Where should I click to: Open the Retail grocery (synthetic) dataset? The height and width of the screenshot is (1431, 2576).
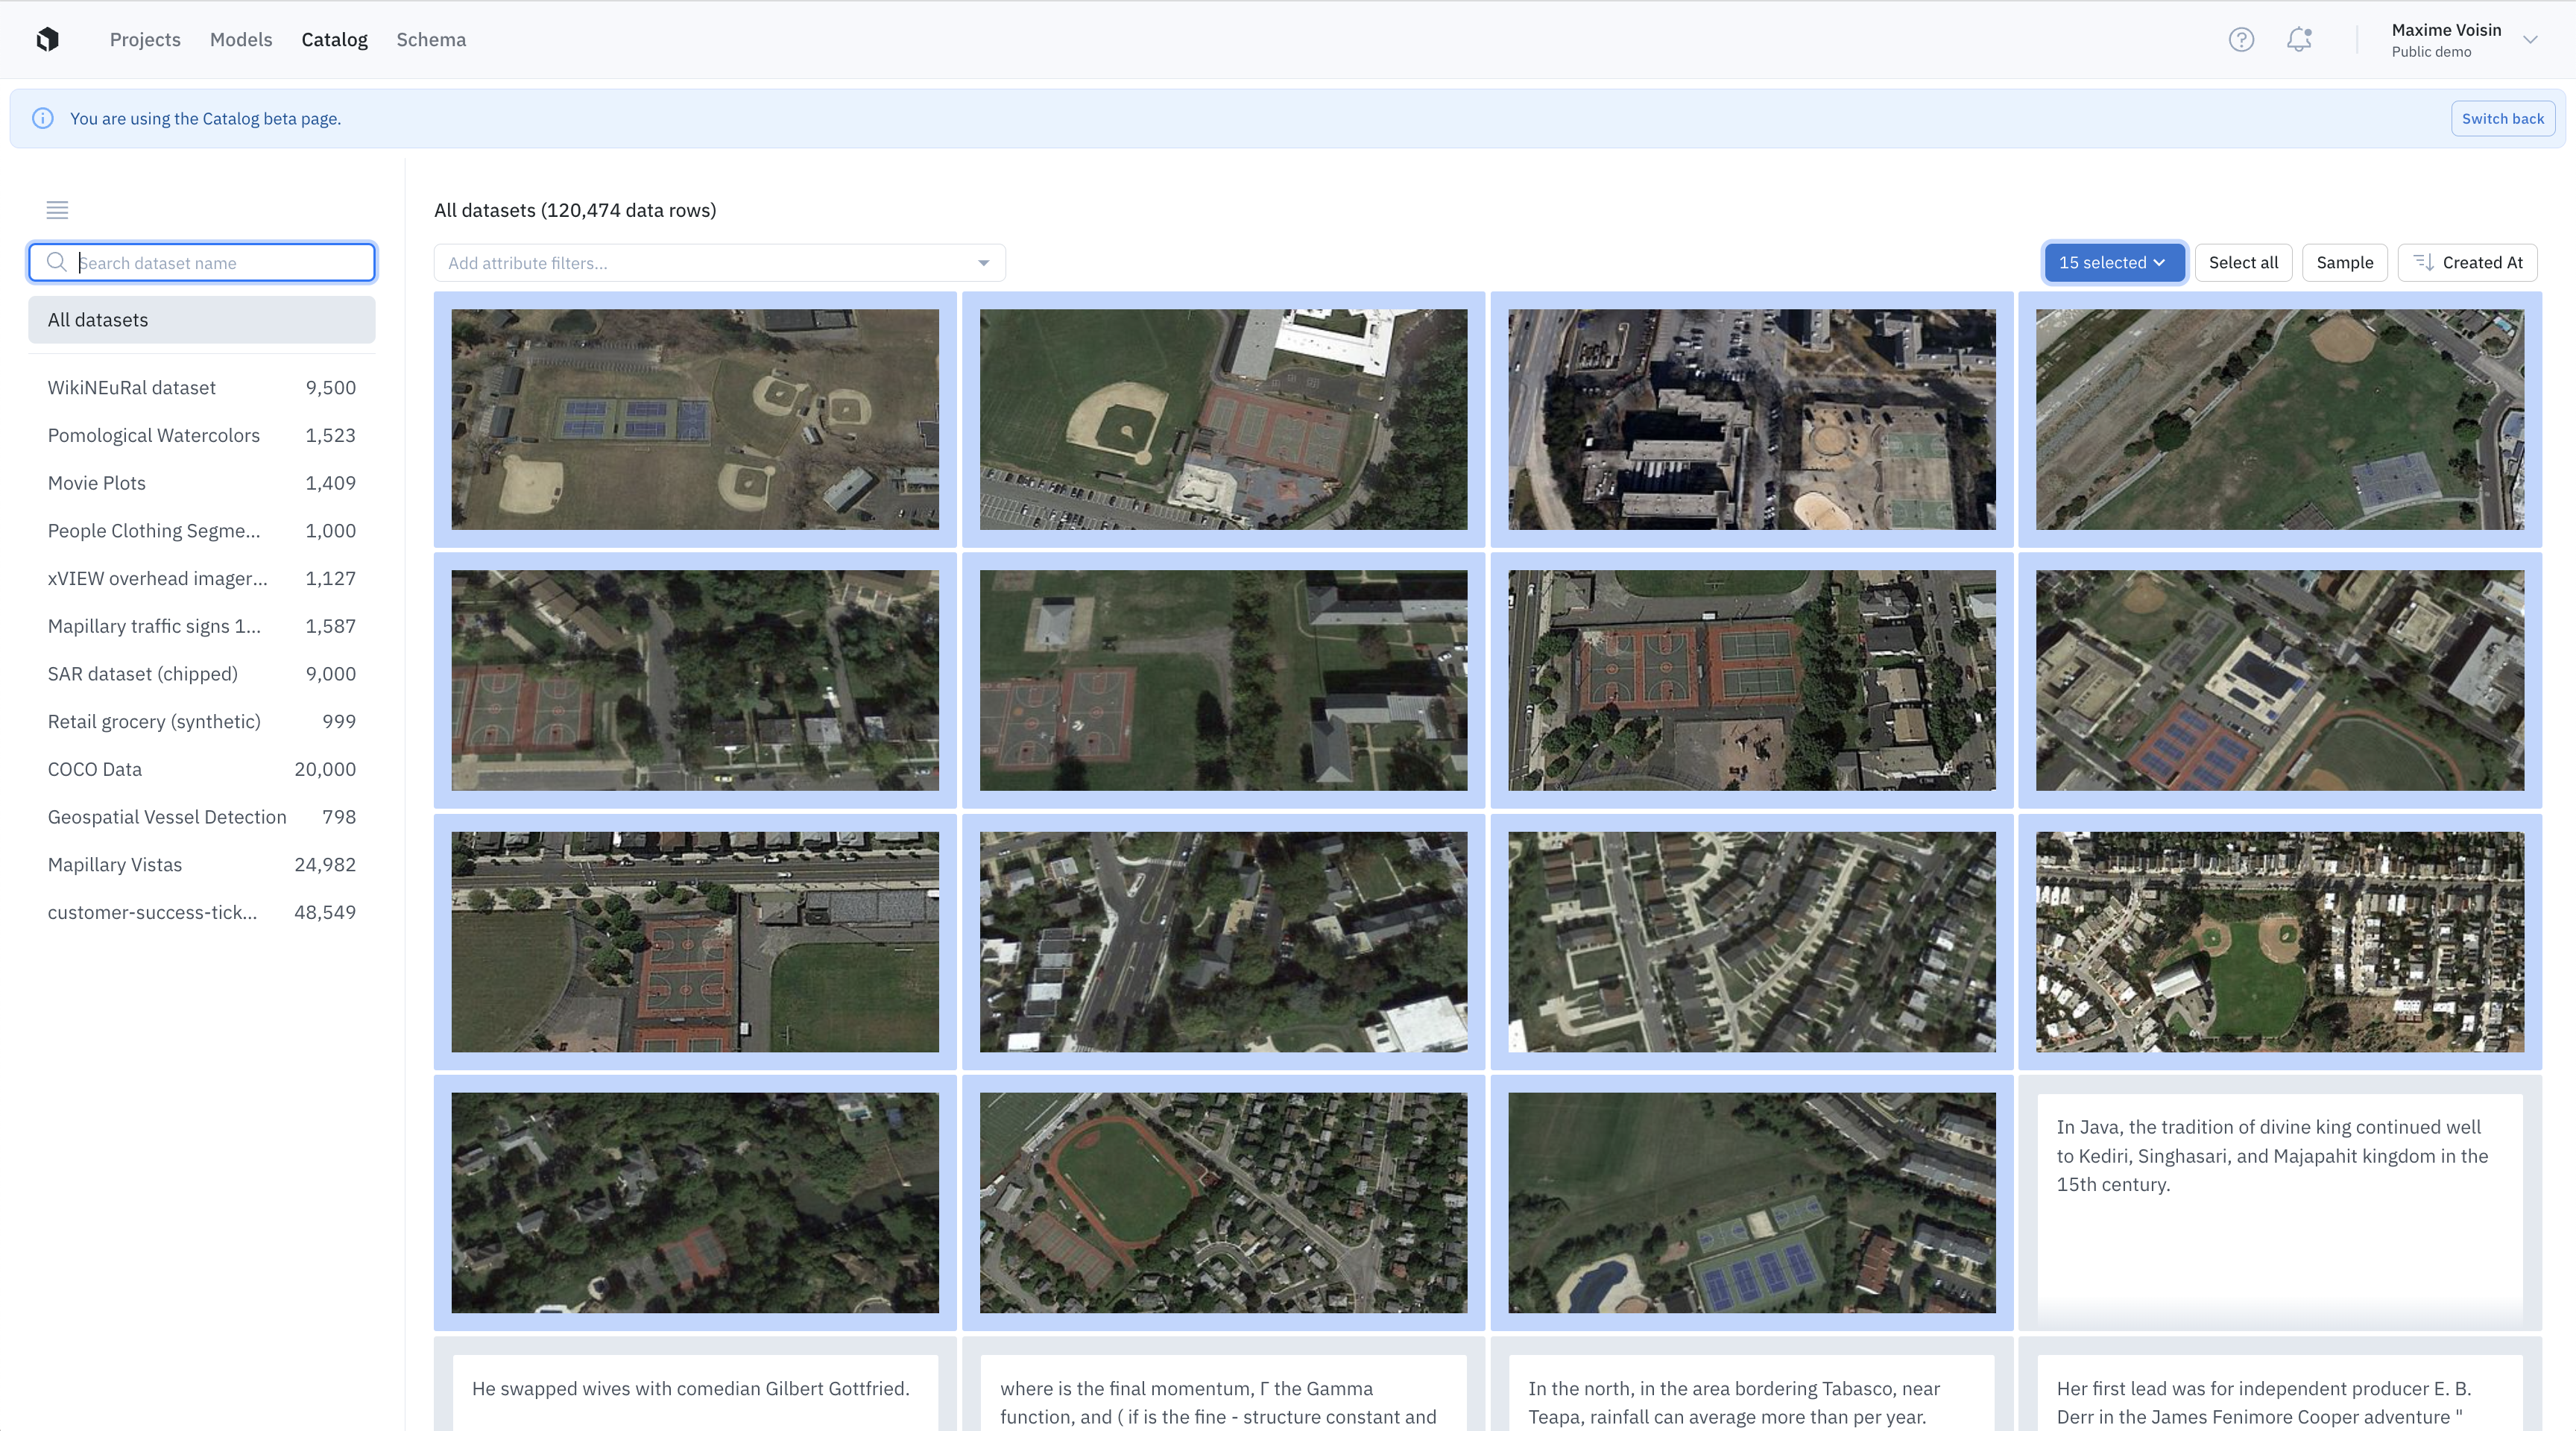tap(202, 721)
